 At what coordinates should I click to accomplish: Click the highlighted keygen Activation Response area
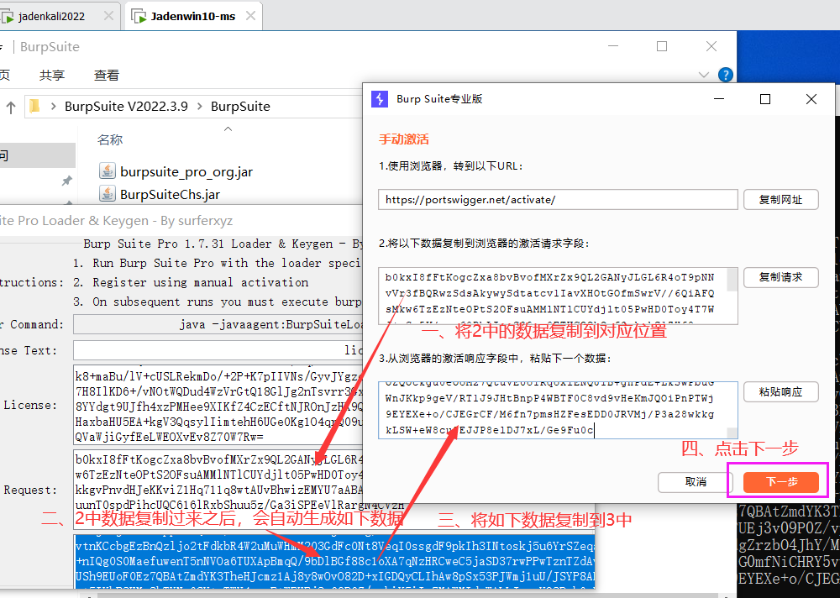click(334, 561)
